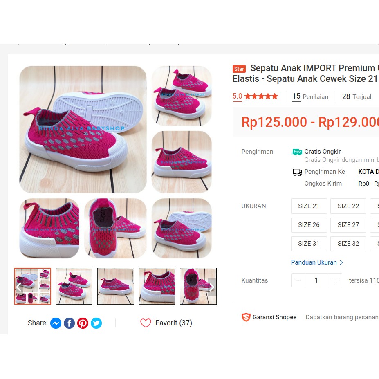Select SIZE 21 option

point(309,206)
